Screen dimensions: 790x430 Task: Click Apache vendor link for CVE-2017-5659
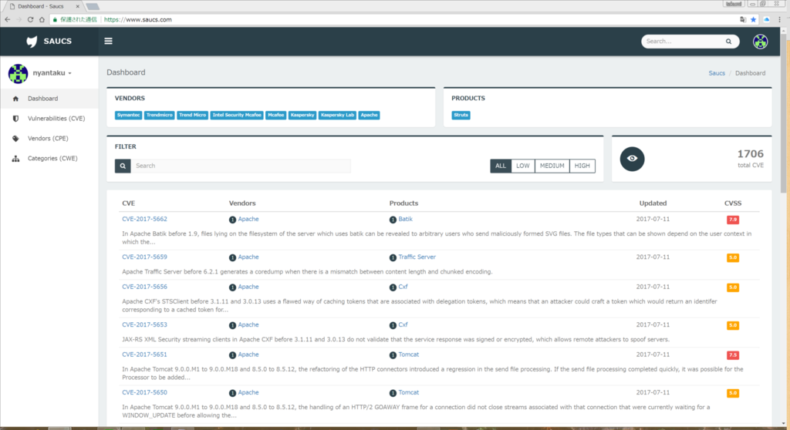pos(248,257)
